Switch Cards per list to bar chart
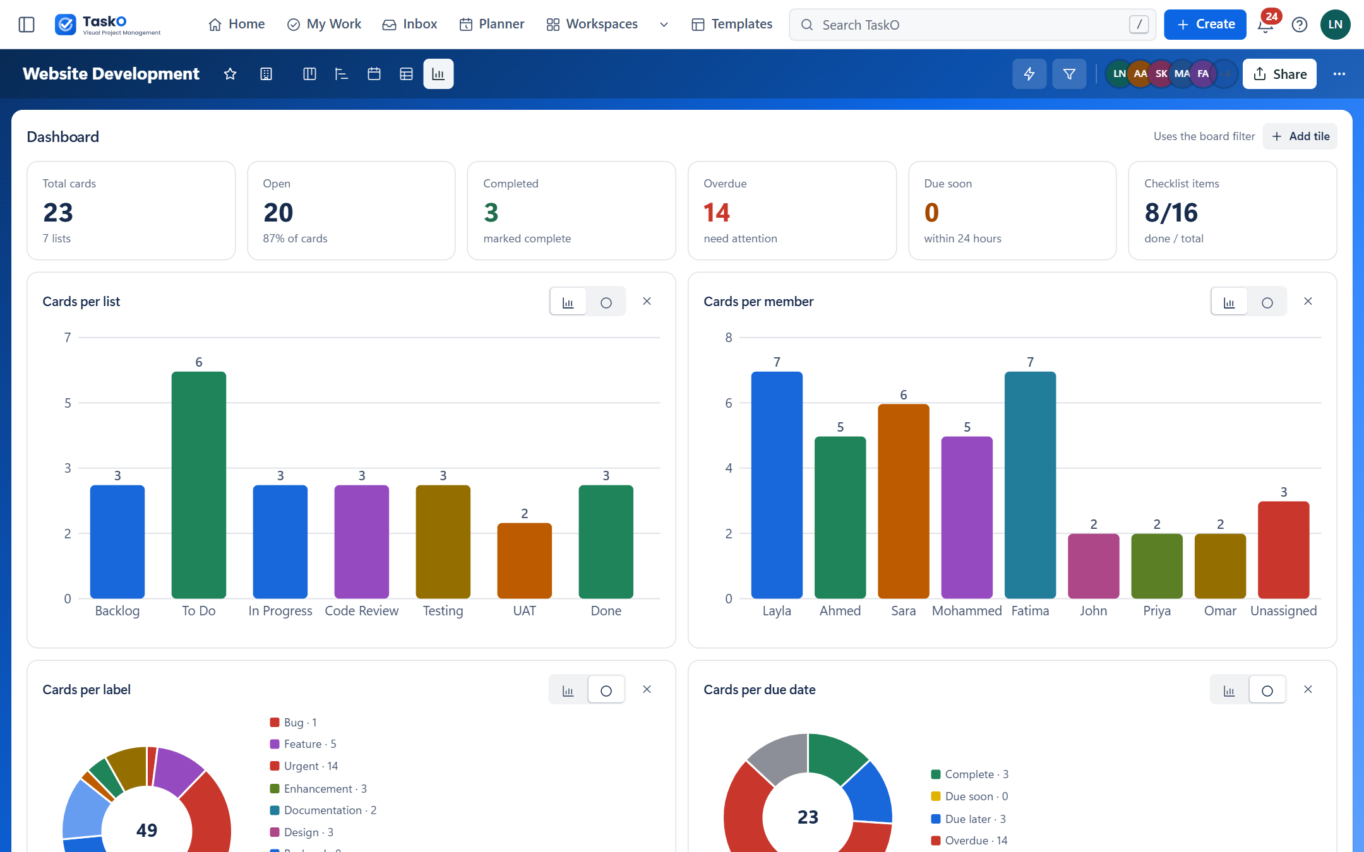 [568, 302]
